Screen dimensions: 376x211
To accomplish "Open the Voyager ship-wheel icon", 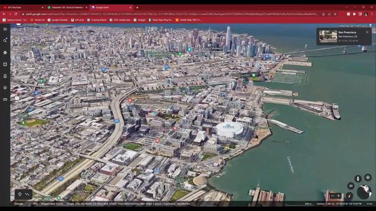I will (x=5, y=52).
